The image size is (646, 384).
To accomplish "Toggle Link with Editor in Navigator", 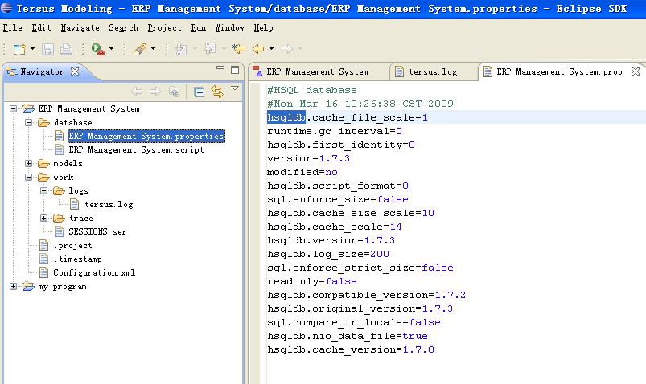I will (x=216, y=92).
